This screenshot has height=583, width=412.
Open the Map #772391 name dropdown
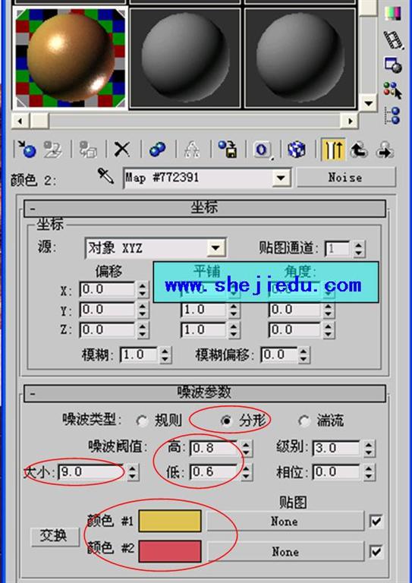click(x=281, y=178)
